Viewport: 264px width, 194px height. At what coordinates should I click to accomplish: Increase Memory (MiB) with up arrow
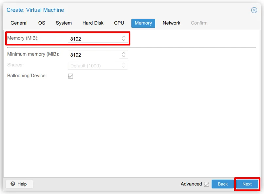[x=123, y=37]
